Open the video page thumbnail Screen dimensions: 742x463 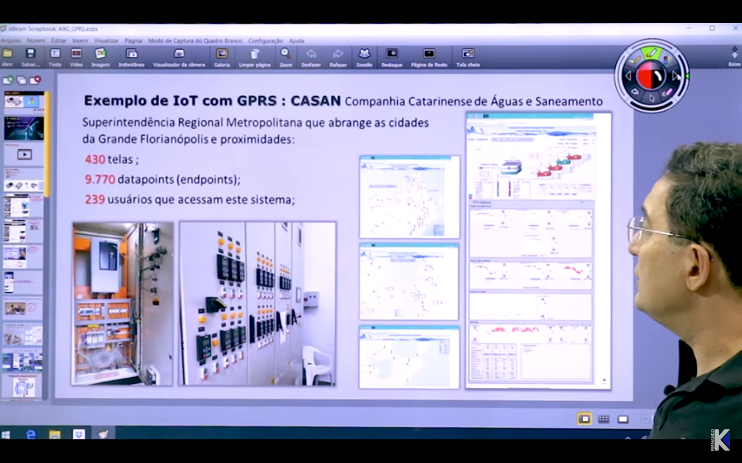(24, 154)
